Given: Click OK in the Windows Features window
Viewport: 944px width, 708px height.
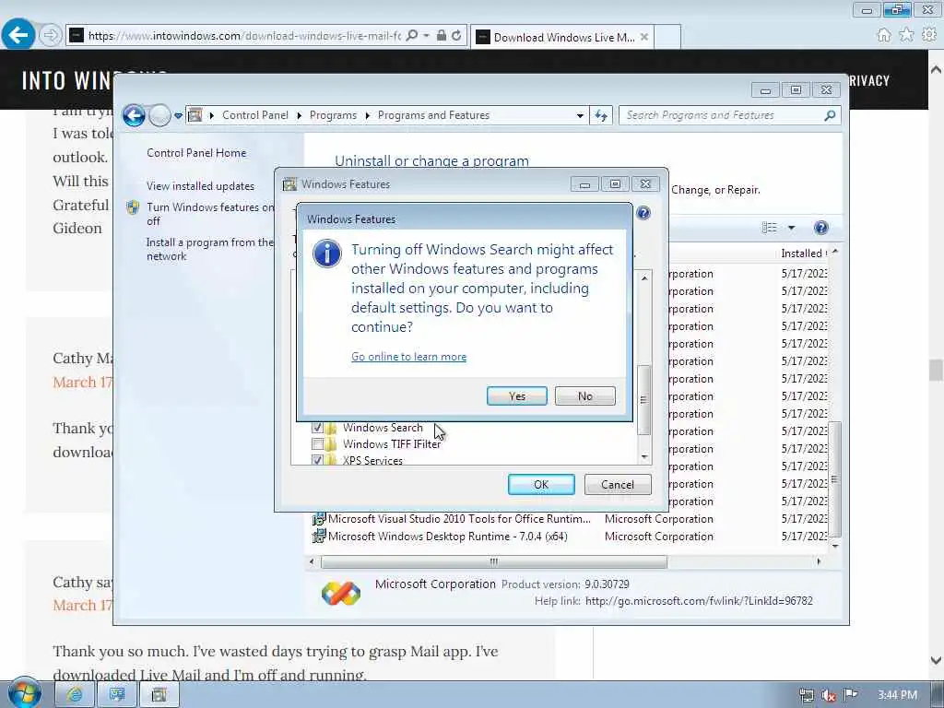Looking at the screenshot, I should pyautogui.click(x=540, y=485).
